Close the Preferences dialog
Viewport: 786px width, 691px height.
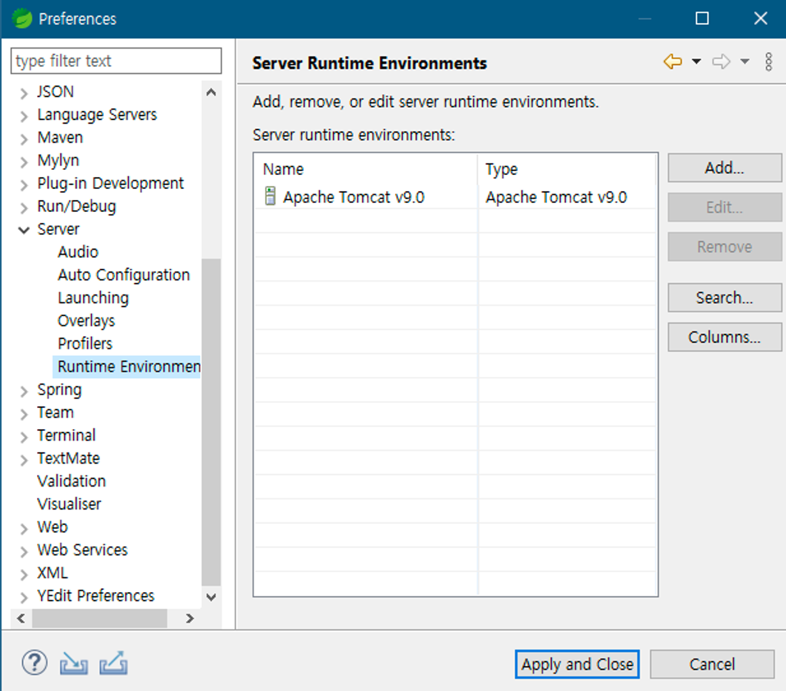pyautogui.click(x=760, y=18)
